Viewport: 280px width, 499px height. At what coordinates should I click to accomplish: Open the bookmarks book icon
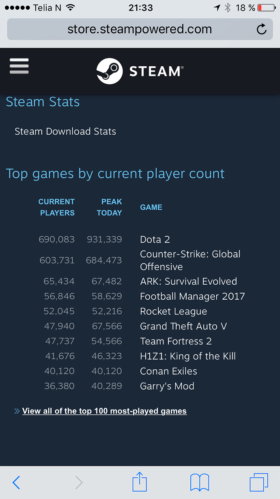[x=200, y=482]
